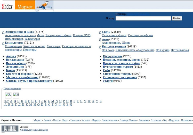193x135 pixels.
Task: Open Сотовые телефоны subcategory
Action: (x=140, y=35)
